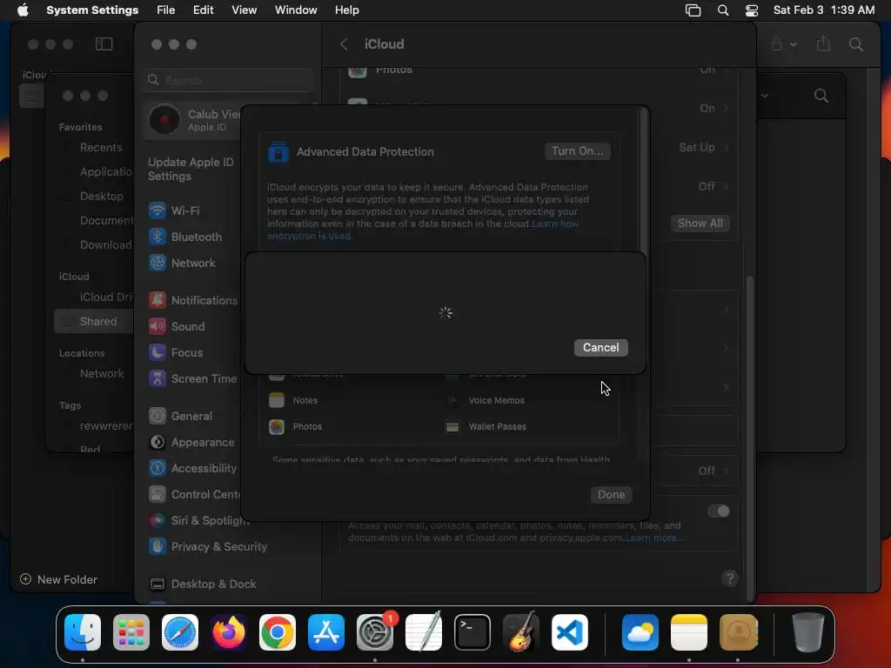Open Control Center in menu bar
Screen dimensions: 891x668
click(x=751, y=10)
